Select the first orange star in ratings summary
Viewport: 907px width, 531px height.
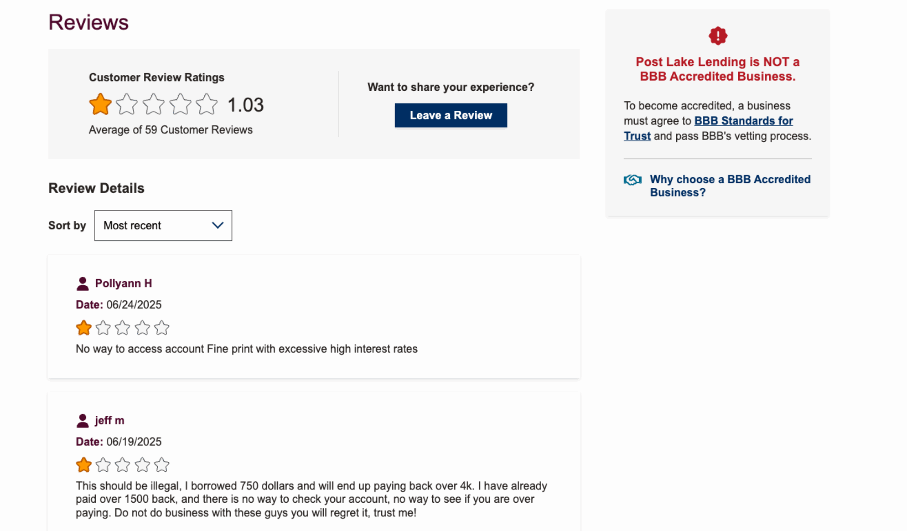coord(101,104)
